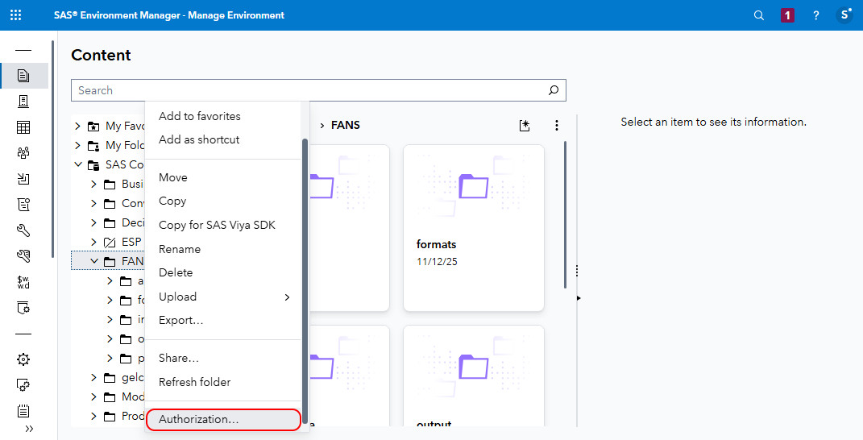Expand the My Favorites tree node
This screenshot has height=440, width=863.
[x=77, y=126]
